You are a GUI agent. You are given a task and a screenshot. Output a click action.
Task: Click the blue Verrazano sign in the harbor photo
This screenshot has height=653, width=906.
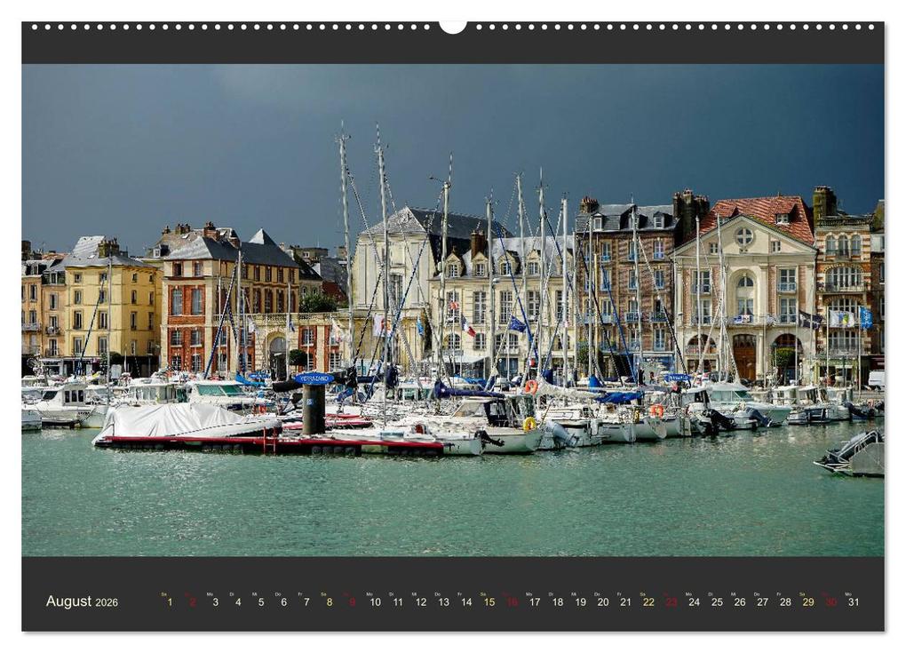[x=314, y=379]
